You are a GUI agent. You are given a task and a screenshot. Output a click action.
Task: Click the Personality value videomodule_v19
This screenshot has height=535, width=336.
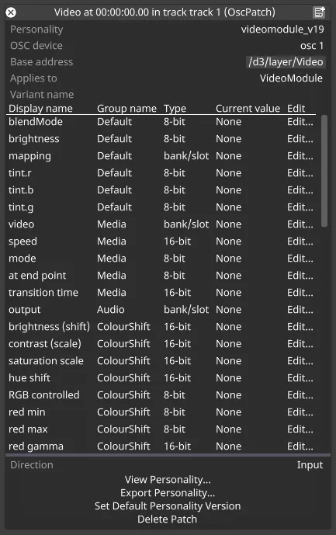click(x=282, y=30)
